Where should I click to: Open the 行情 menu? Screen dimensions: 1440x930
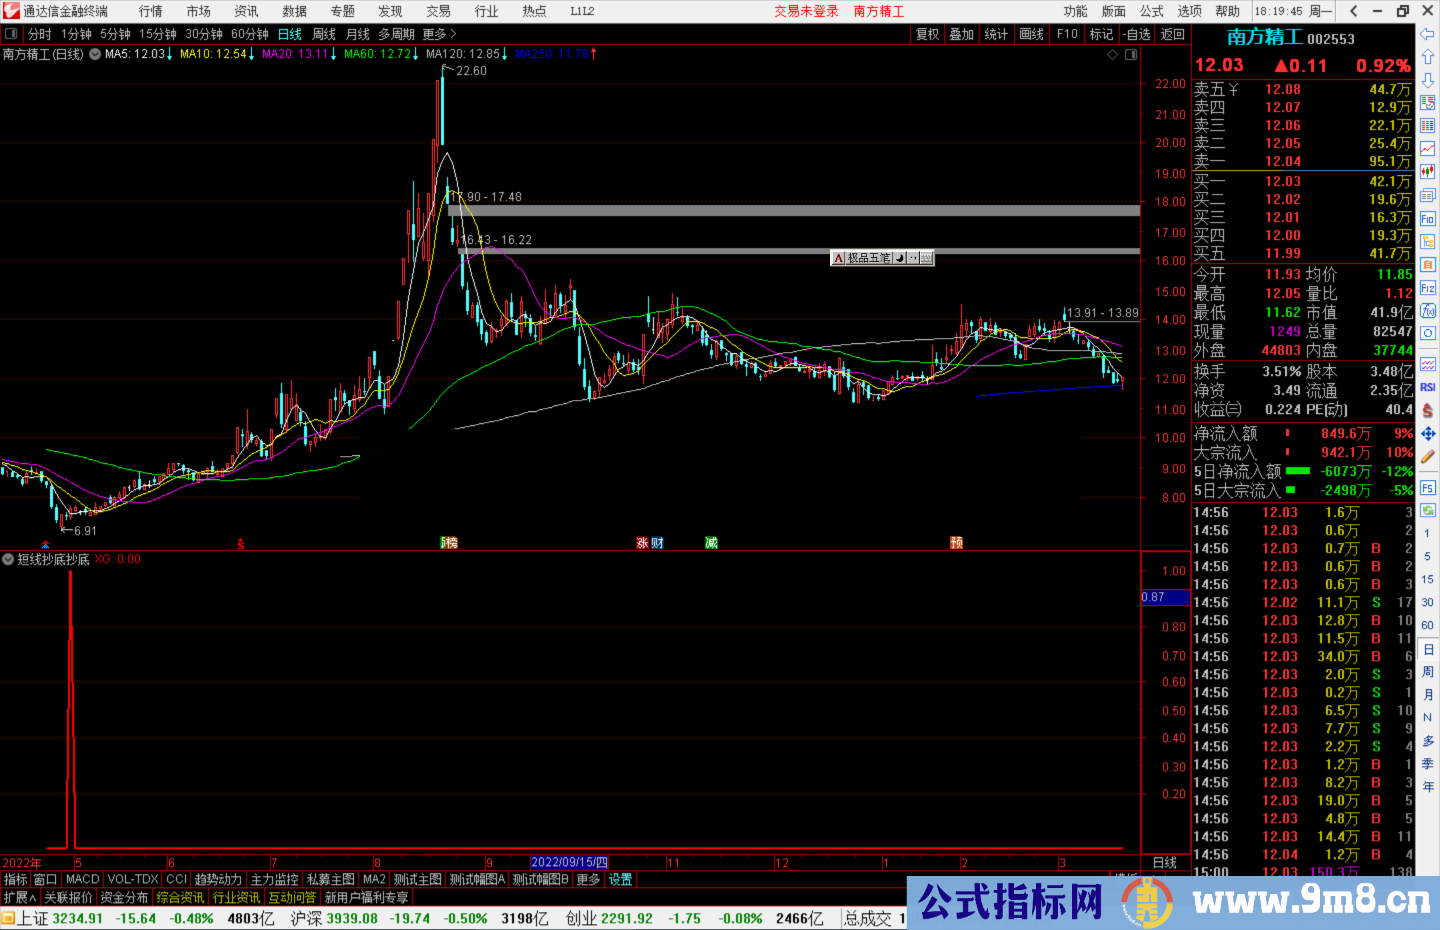coord(150,11)
